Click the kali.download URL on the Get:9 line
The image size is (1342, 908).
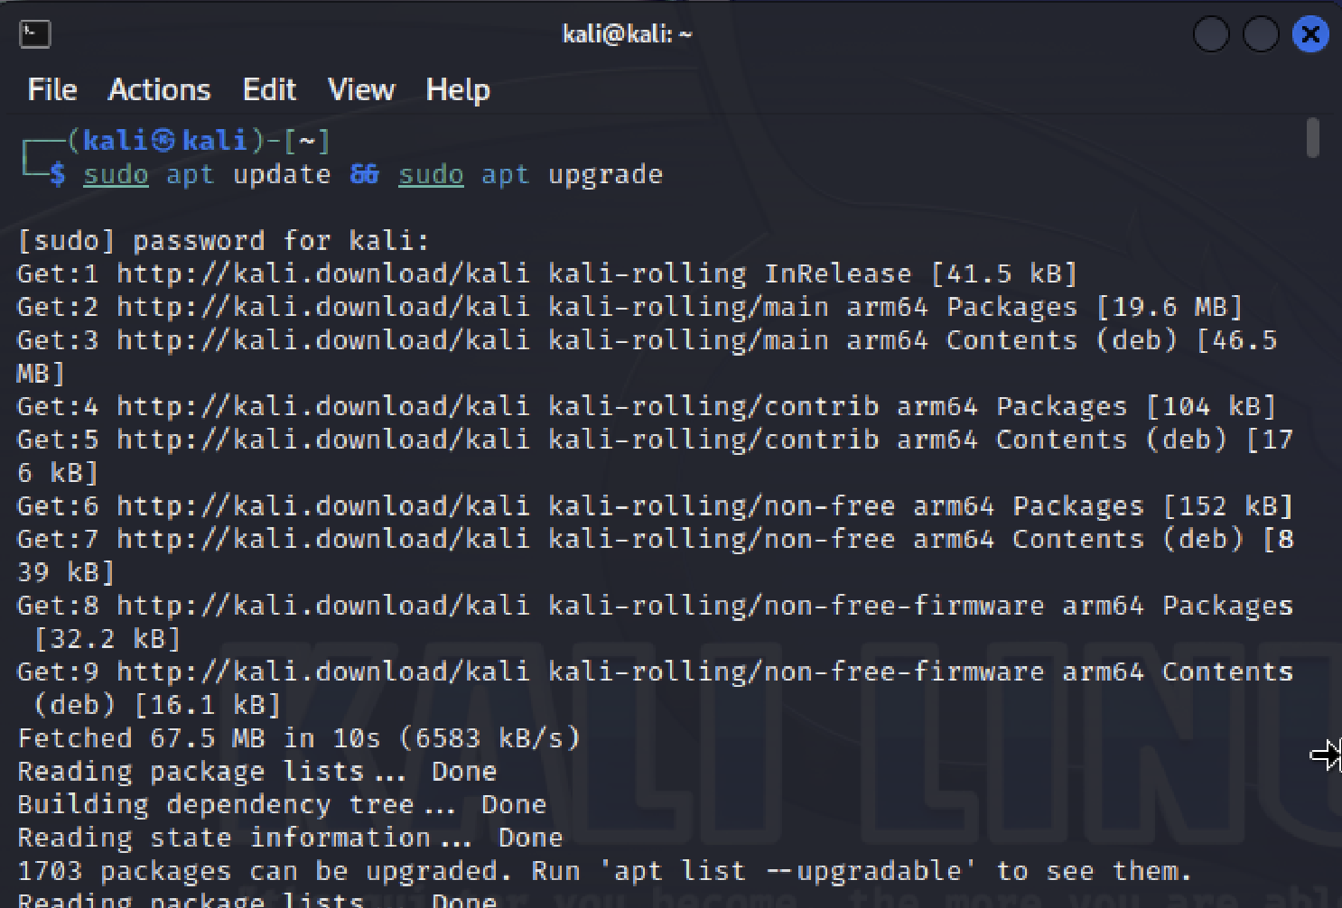click(x=323, y=672)
